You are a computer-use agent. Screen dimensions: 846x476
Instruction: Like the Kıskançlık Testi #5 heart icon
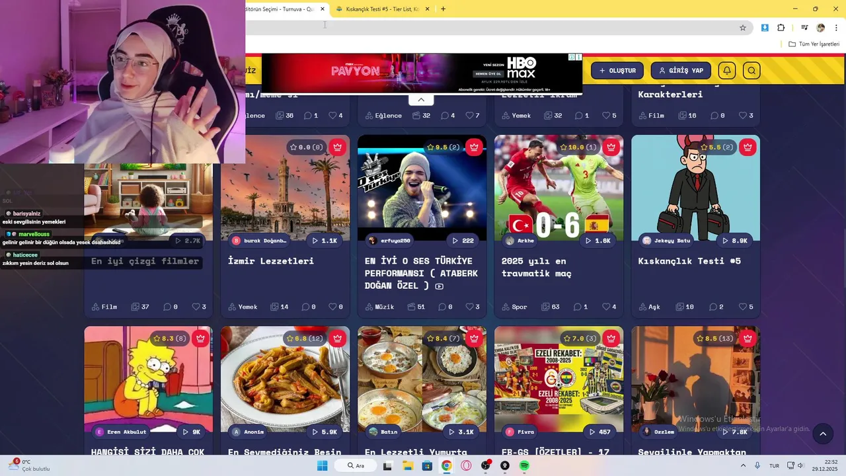(x=743, y=307)
